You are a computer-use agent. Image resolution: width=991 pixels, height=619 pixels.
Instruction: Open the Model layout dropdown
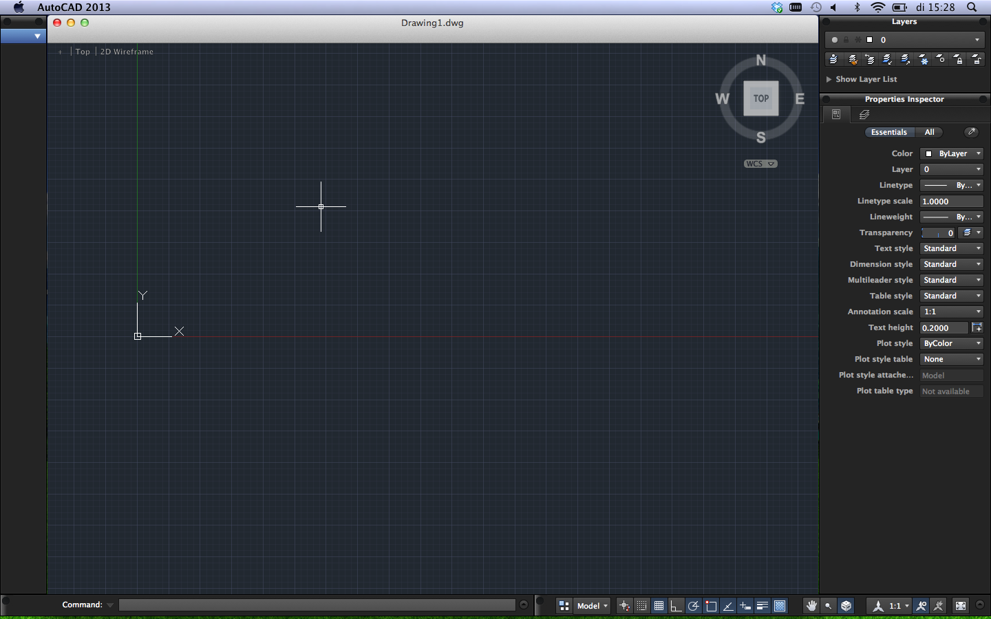click(592, 606)
